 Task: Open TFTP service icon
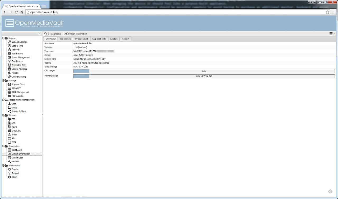pos(10,142)
